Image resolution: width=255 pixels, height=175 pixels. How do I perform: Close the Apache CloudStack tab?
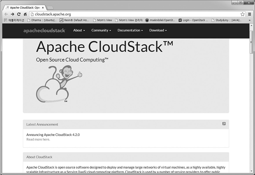click(43, 8)
